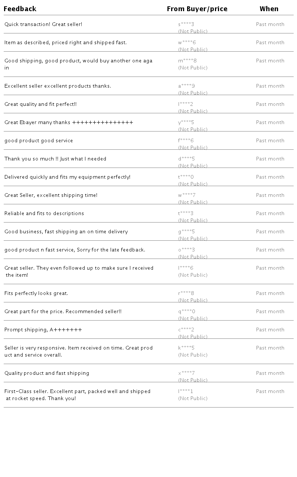Open buyer a****9 link
The image size is (297, 477).
186,86
